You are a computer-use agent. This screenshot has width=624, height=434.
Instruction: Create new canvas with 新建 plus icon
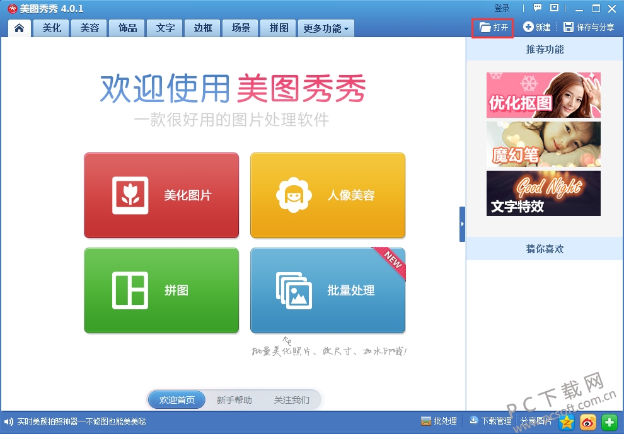(528, 26)
